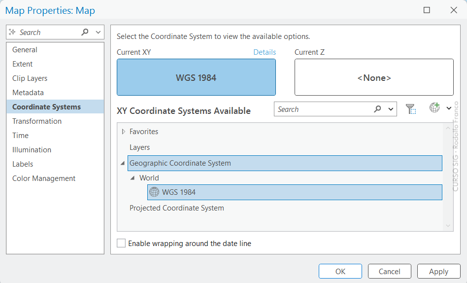Collapse the World folder node
This screenshot has height=283, width=467.
click(133, 178)
